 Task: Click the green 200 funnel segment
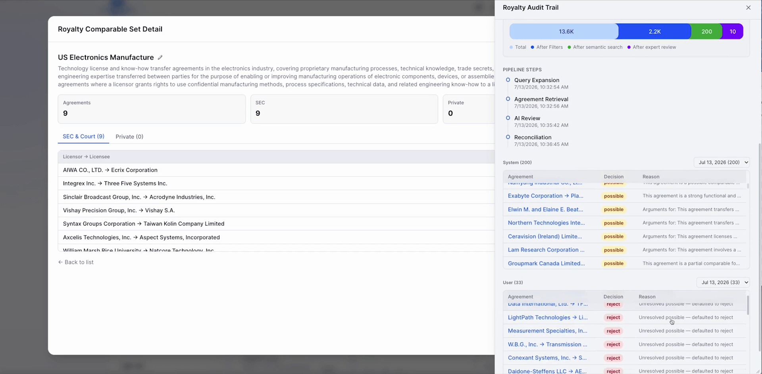tap(706, 31)
